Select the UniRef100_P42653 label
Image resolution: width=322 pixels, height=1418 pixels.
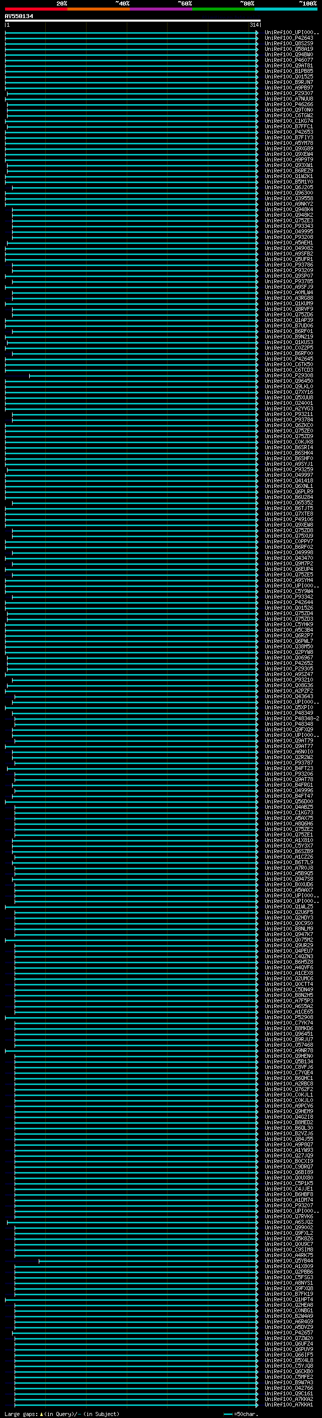click(x=289, y=132)
